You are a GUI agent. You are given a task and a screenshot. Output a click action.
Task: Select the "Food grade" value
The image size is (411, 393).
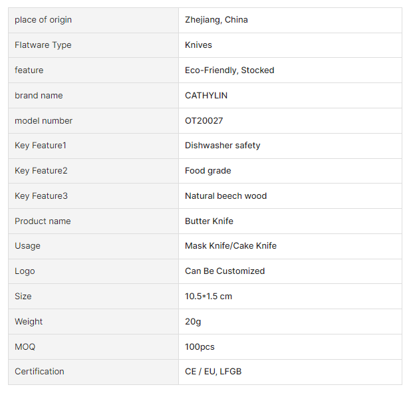[x=208, y=171]
